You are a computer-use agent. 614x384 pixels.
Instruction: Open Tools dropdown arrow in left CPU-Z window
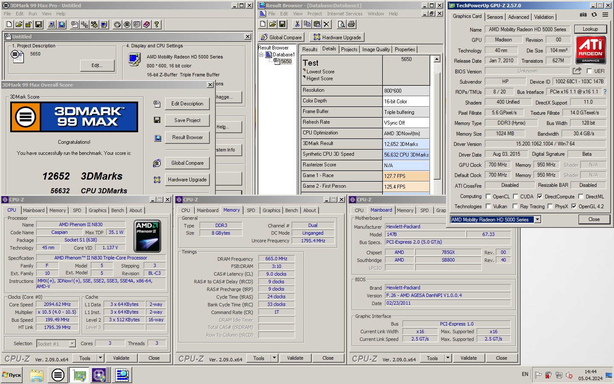(101, 358)
